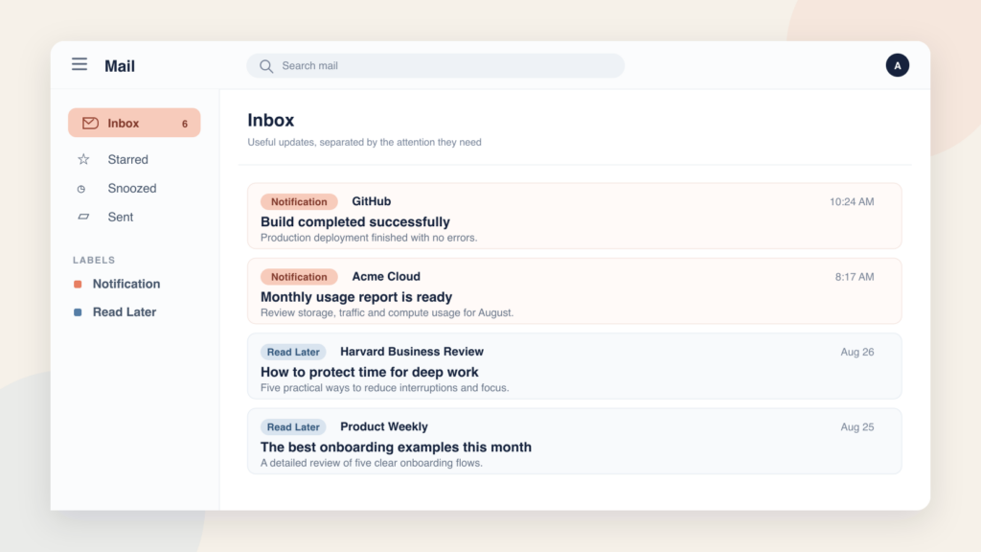
Task: Click the 10:24 AM timestamp
Action: (852, 201)
